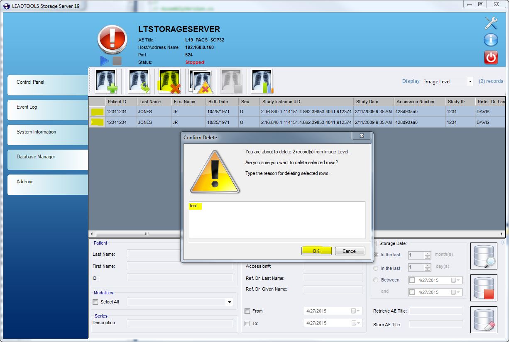Screen dimensions: 509x342
Task: Click the x-ray with green arrow icon
Action: point(139,81)
